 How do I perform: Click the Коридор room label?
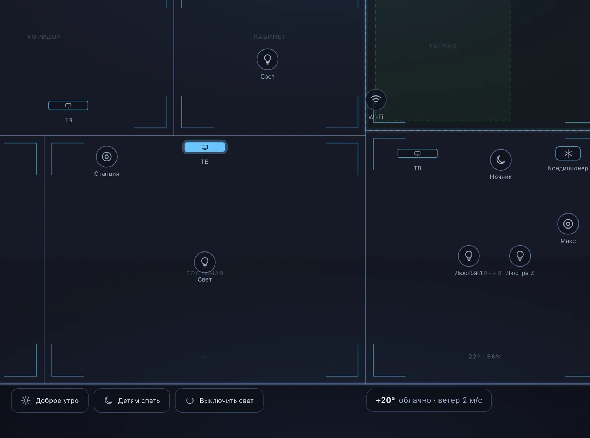(44, 37)
